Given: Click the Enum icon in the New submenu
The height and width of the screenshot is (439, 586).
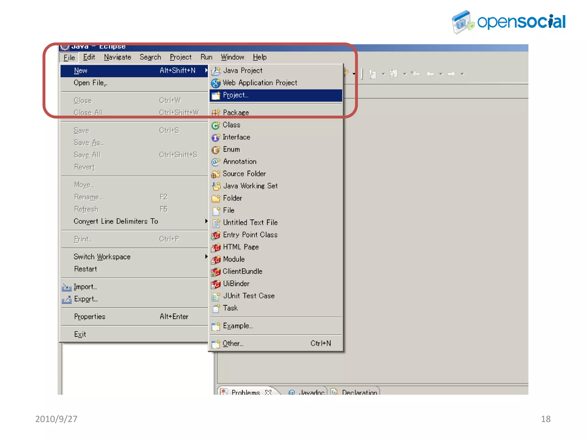Looking at the screenshot, I should (x=216, y=150).
